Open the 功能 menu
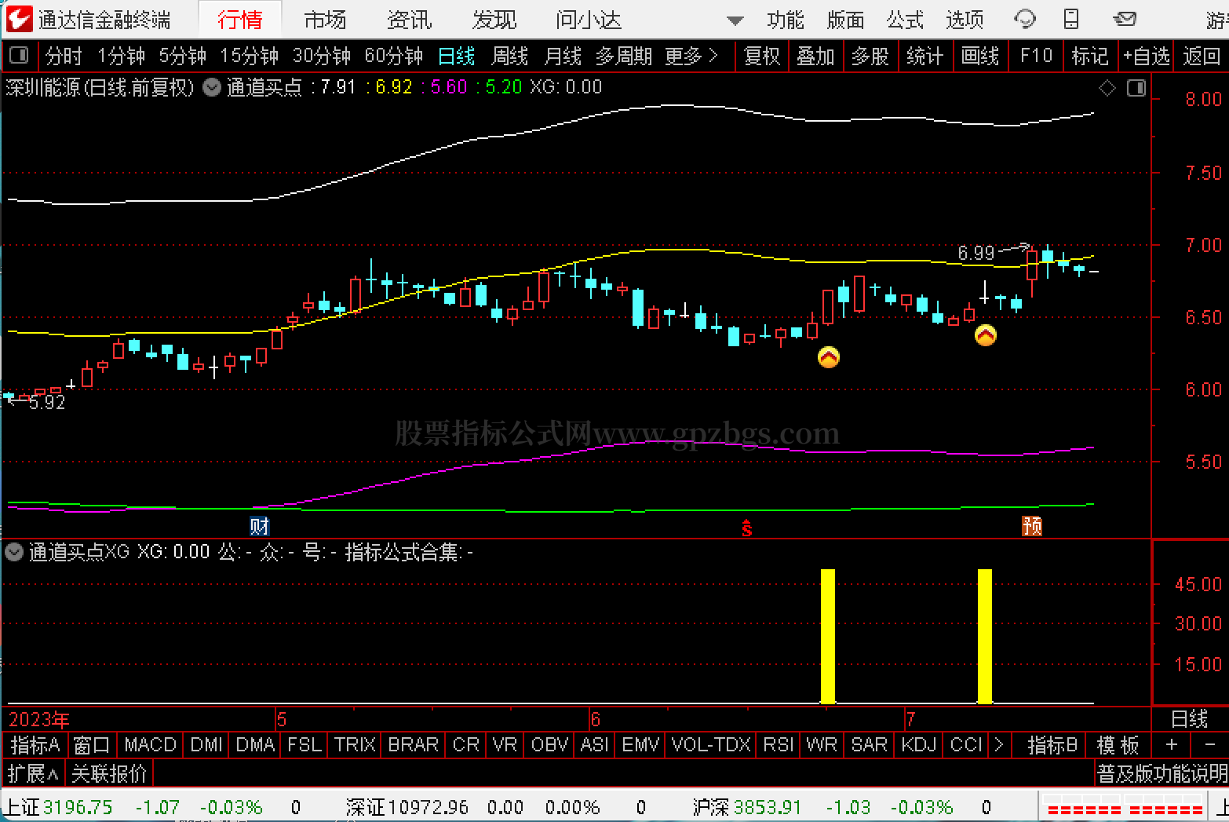 click(x=786, y=20)
